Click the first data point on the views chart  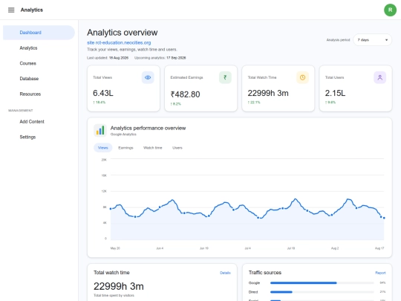111,209
